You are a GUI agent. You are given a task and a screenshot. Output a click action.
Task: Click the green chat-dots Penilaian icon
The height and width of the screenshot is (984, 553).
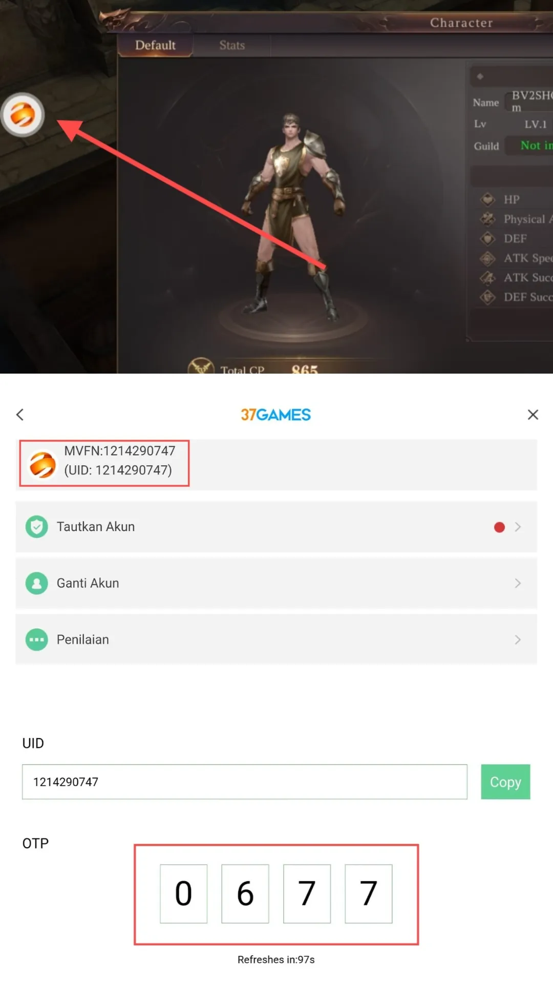(x=37, y=640)
